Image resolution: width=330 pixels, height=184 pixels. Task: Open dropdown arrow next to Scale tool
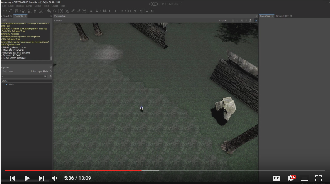[20, 11]
